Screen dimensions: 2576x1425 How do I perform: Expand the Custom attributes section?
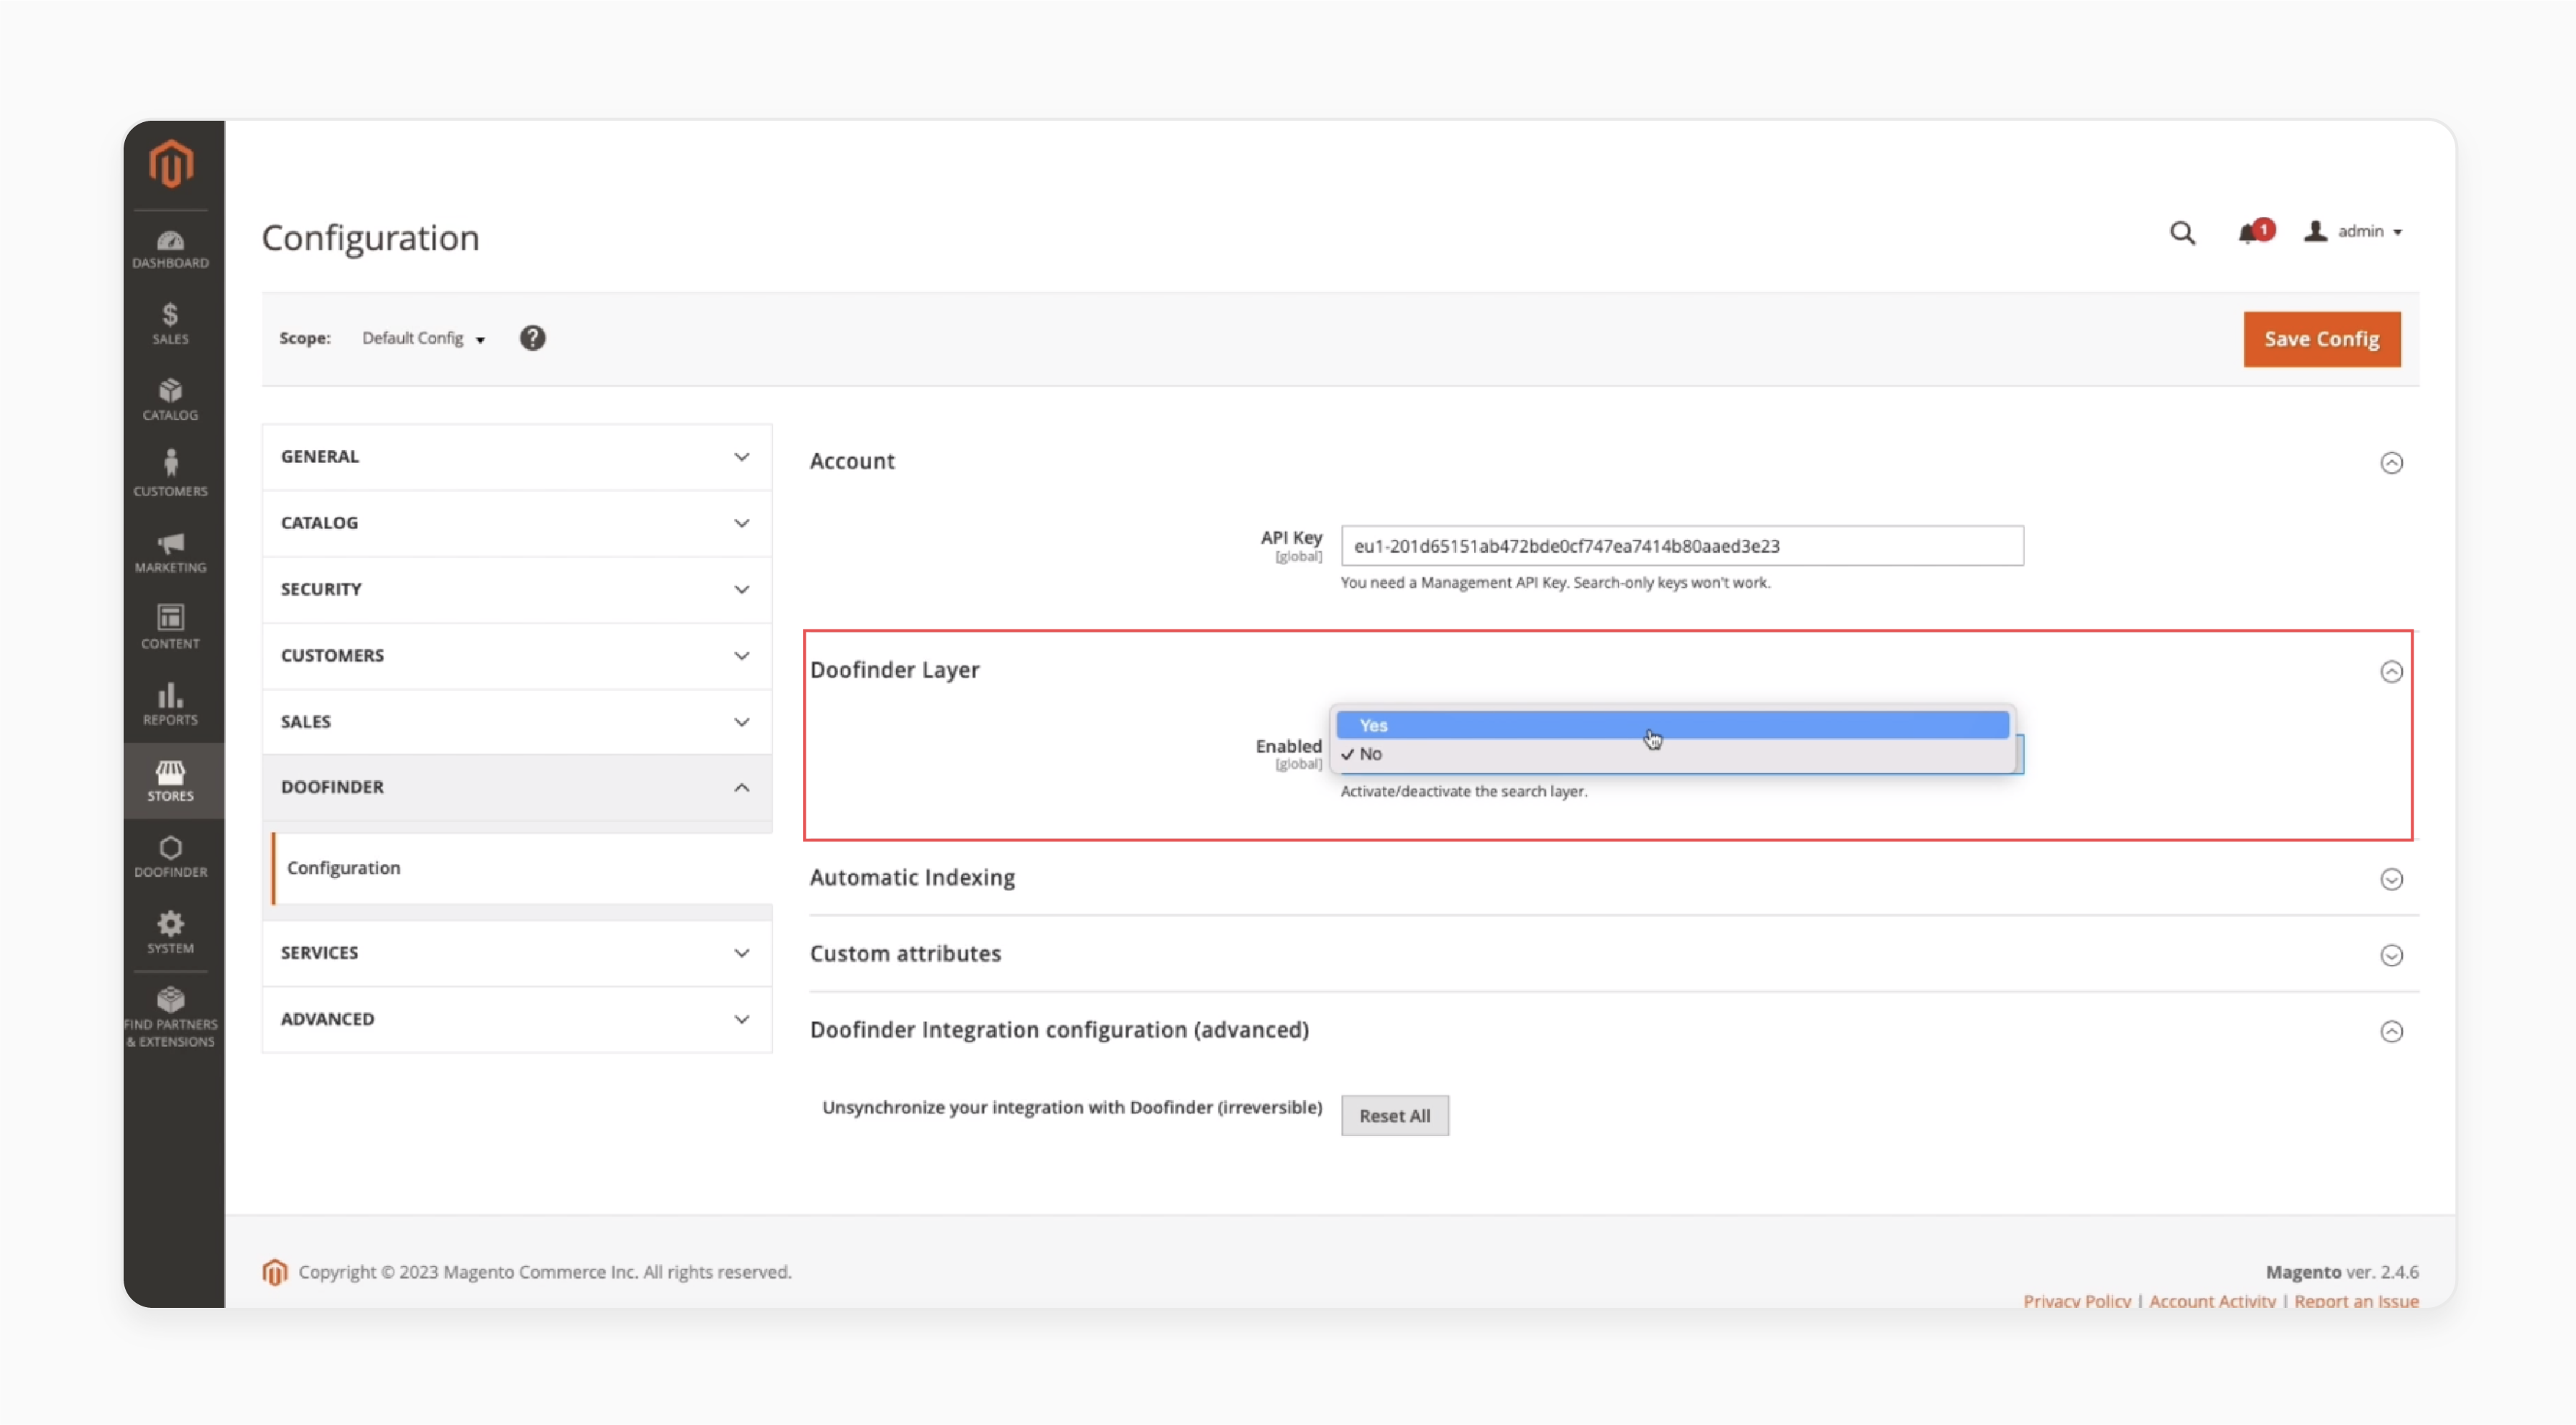2391,956
